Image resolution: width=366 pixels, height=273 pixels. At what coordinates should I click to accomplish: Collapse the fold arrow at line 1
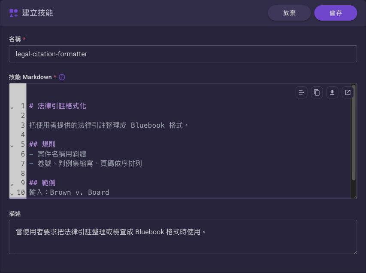pyautogui.click(x=12, y=107)
